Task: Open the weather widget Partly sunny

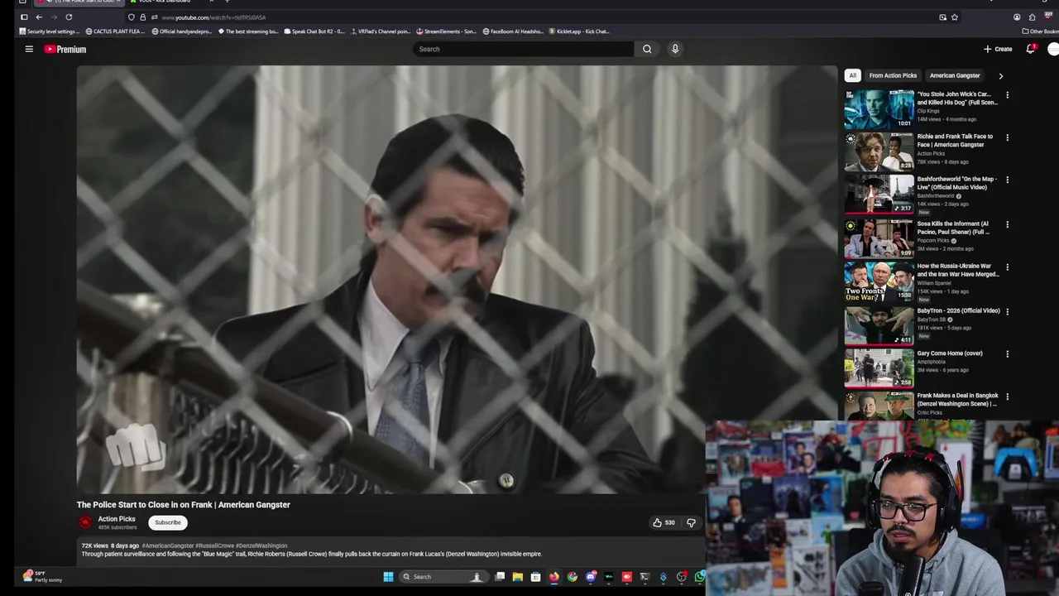Action: point(42,576)
